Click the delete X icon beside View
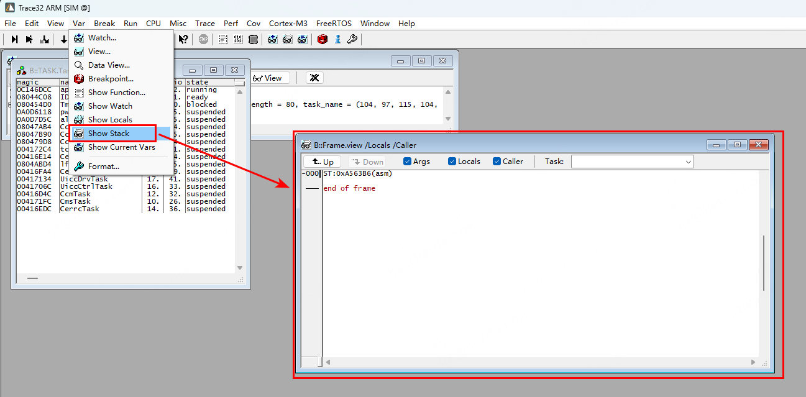 point(314,78)
